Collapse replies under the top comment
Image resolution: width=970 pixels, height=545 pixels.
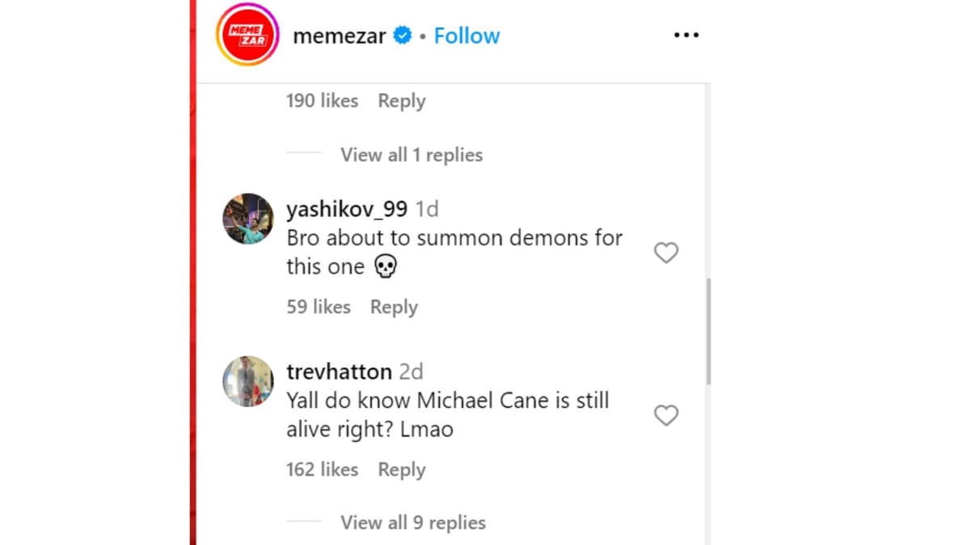pos(411,154)
